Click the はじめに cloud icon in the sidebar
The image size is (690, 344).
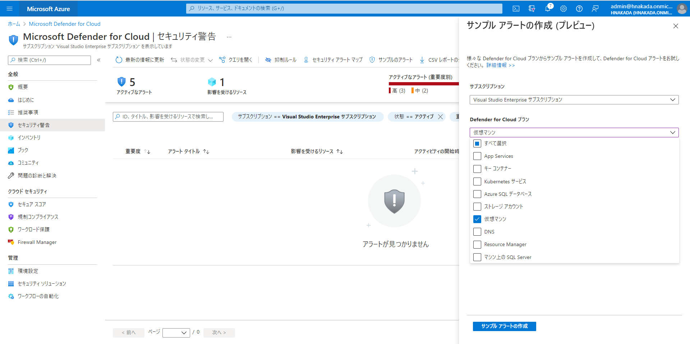coord(11,100)
